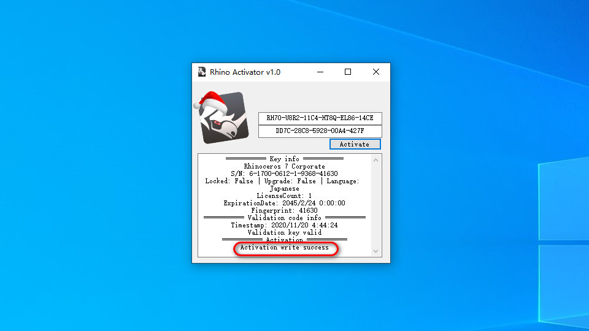Click the 'Key info' header line
589x331 pixels.
(x=284, y=159)
